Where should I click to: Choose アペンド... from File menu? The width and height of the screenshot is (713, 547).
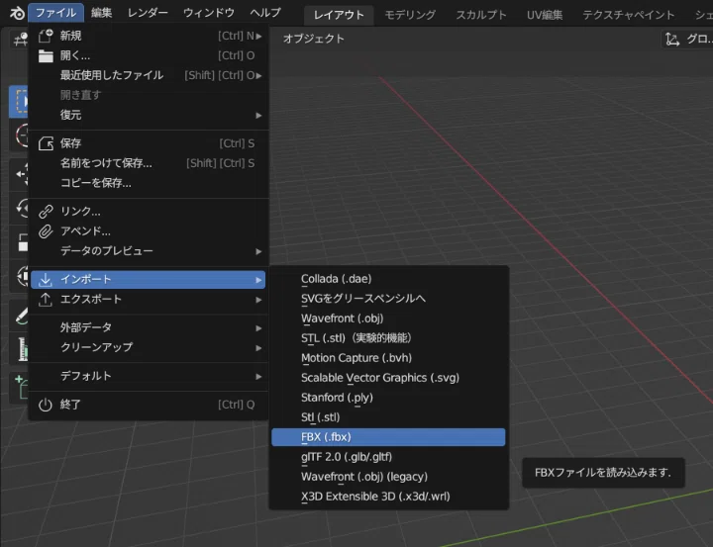click(149, 231)
